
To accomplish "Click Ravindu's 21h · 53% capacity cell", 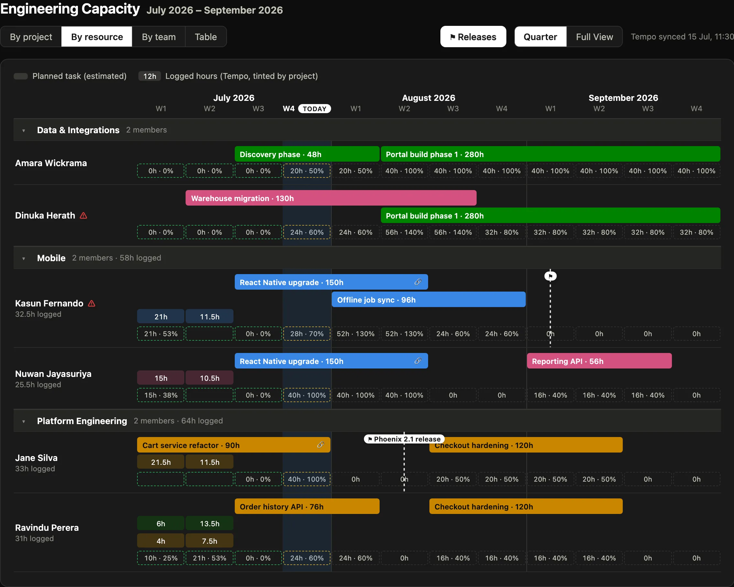I will pos(210,558).
